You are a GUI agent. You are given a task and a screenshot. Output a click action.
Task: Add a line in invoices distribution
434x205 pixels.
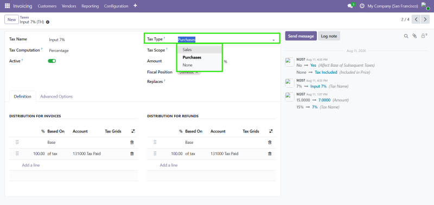point(31,165)
